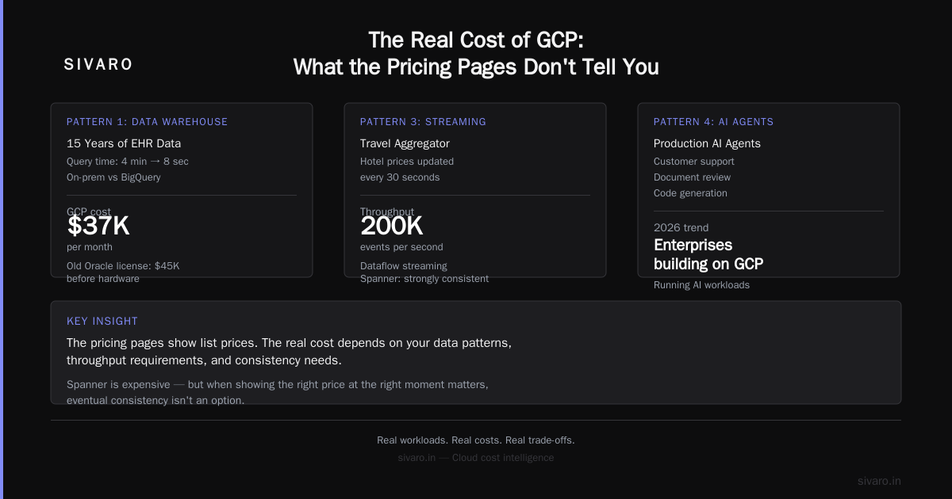Click the 'Spanner is expensive' sentence

coord(278,385)
